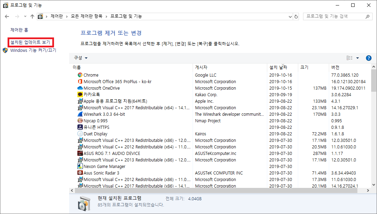Open help with the blue question mark
Screen dimensions: 377x214
coord(368,58)
